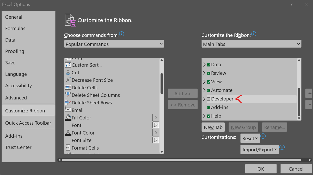Uncheck the Add-ins tab checkbox
This screenshot has height=175, width=313.
(x=208, y=107)
